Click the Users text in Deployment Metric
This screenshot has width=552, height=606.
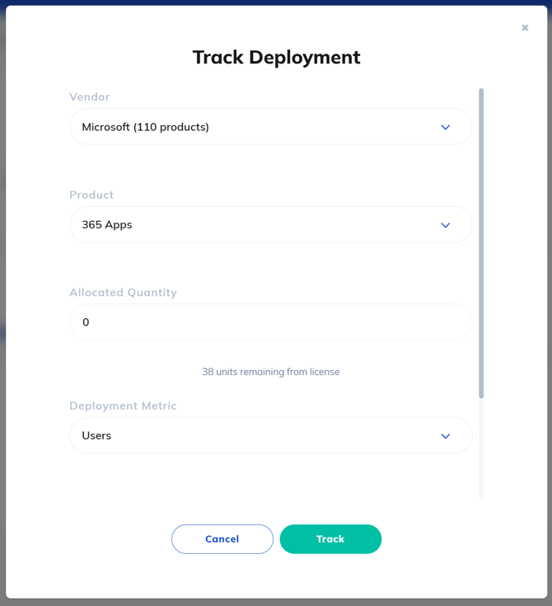point(96,435)
